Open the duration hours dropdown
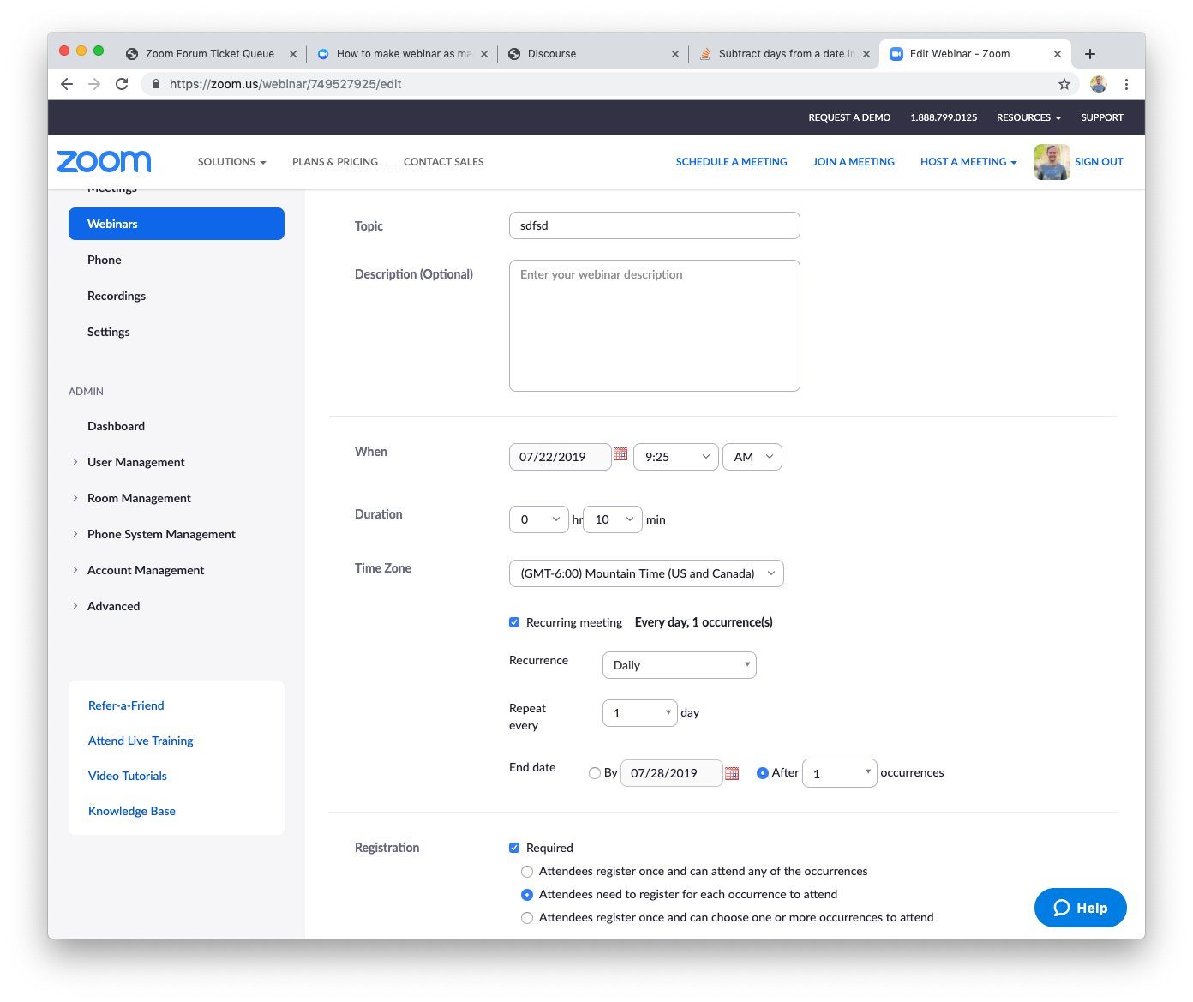 pos(539,519)
